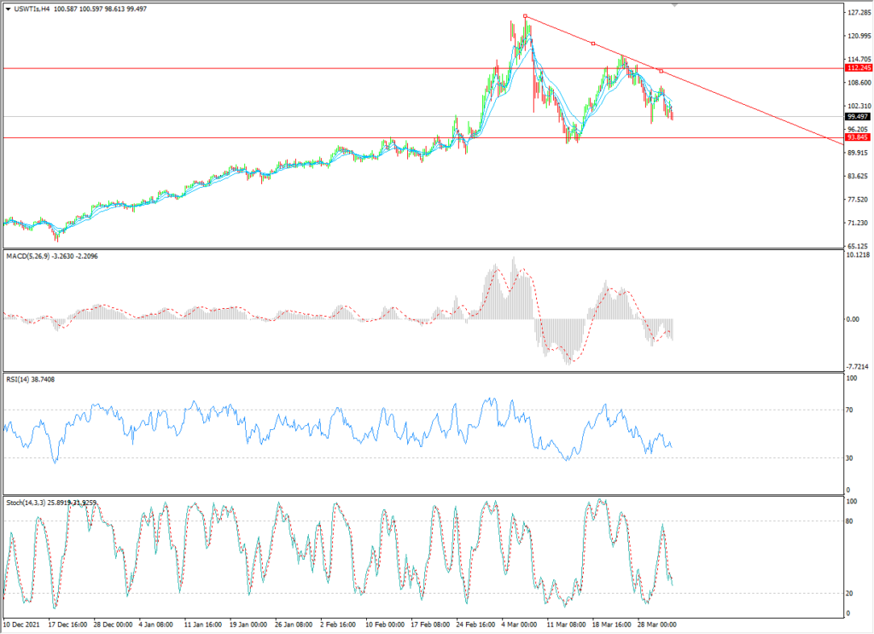Click the 83.625 price axis value
The width and height of the screenshot is (874, 634).
click(x=859, y=176)
